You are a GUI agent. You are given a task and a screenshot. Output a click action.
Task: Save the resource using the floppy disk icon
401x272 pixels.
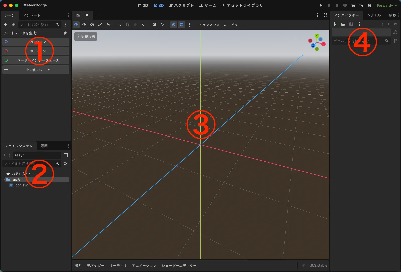[351, 24]
